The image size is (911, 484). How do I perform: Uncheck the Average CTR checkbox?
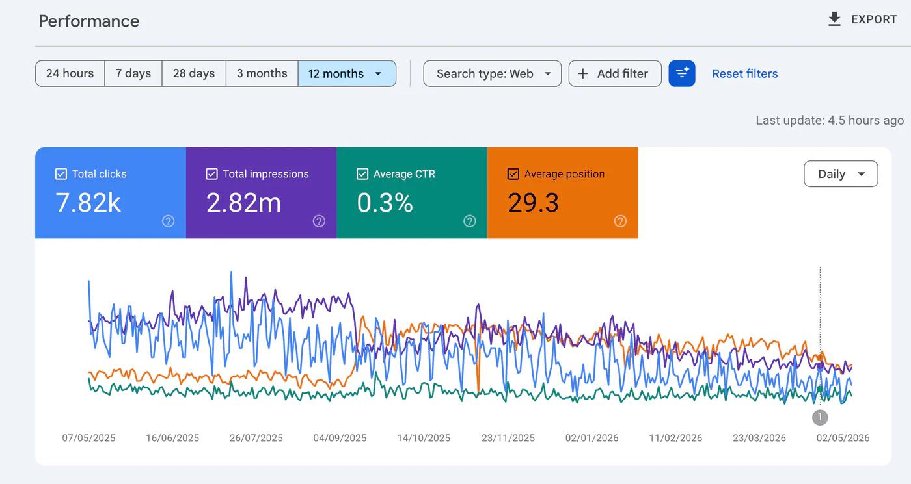coord(362,174)
